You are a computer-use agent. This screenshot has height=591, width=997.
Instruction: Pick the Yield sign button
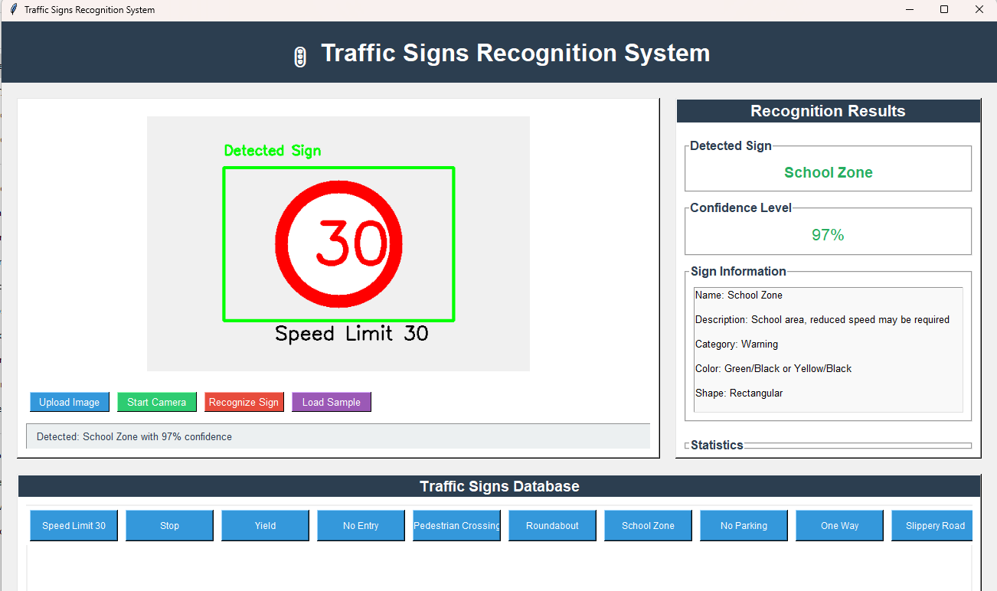[265, 525]
